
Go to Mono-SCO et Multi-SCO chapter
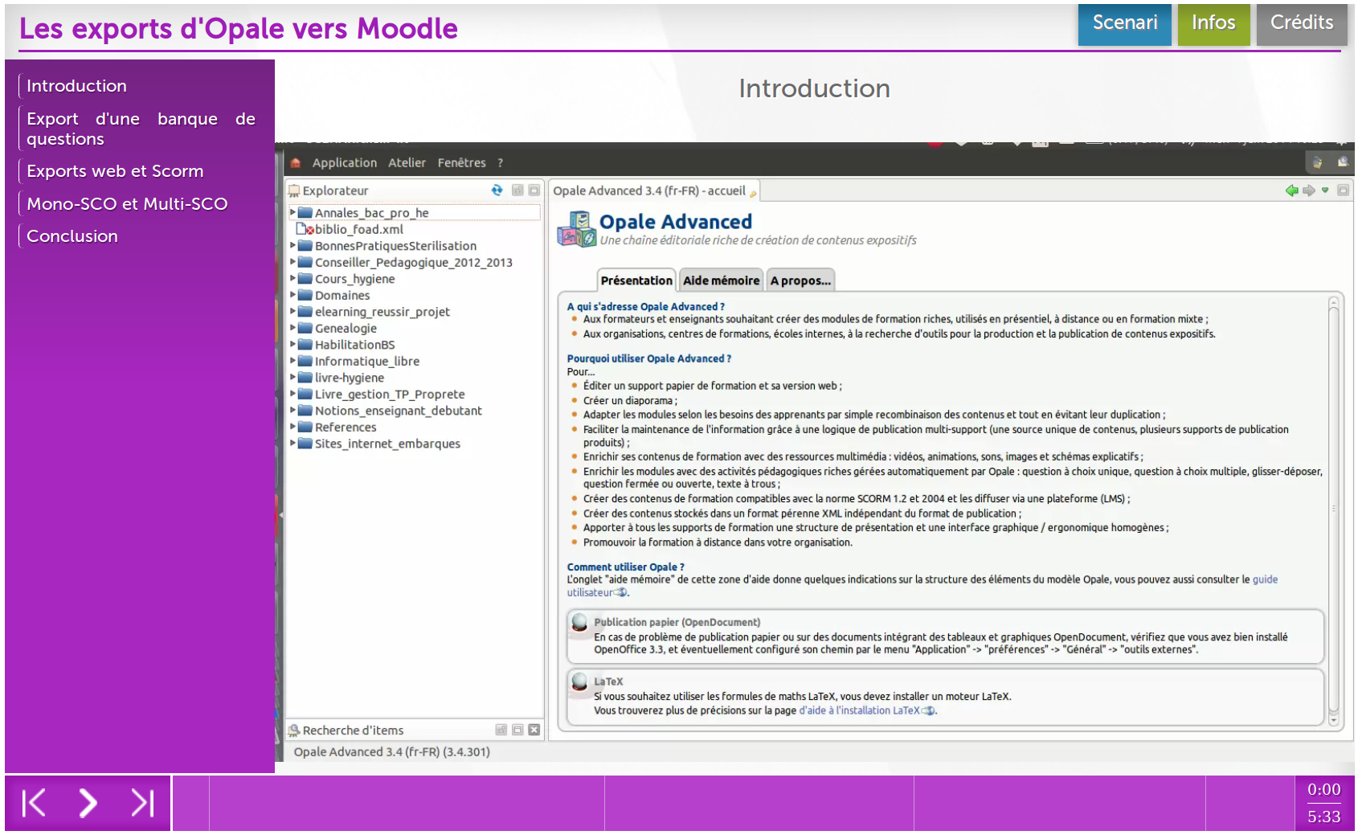coord(127,204)
